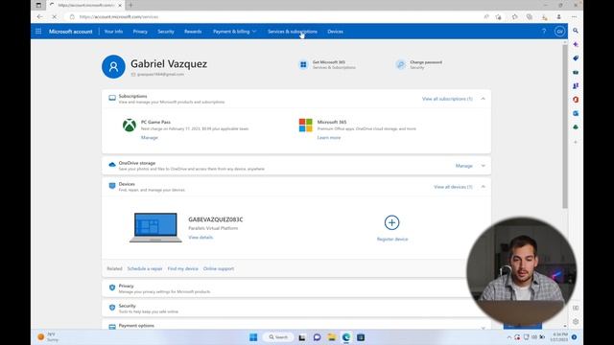Click Manage for OneDrive storage
614x345 pixels.
pyautogui.click(x=464, y=166)
